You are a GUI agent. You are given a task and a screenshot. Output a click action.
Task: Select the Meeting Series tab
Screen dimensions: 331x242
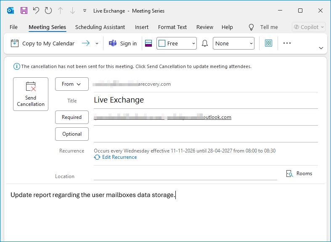(x=47, y=27)
